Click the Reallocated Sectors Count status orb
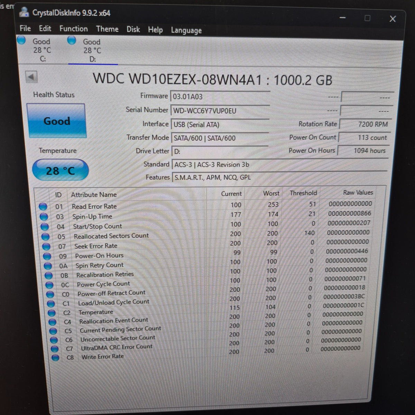The width and height of the screenshot is (415, 415). click(45, 237)
